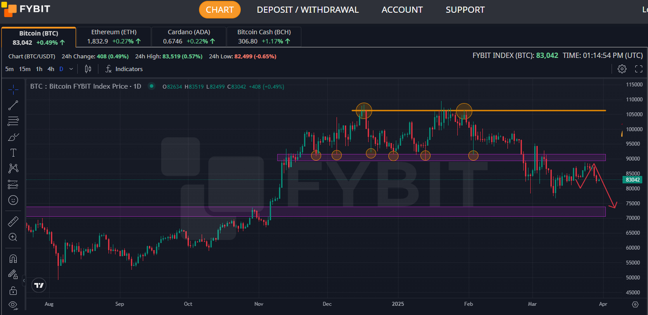Click the H83519 high value in legend
648x315 pixels.
[x=195, y=86]
